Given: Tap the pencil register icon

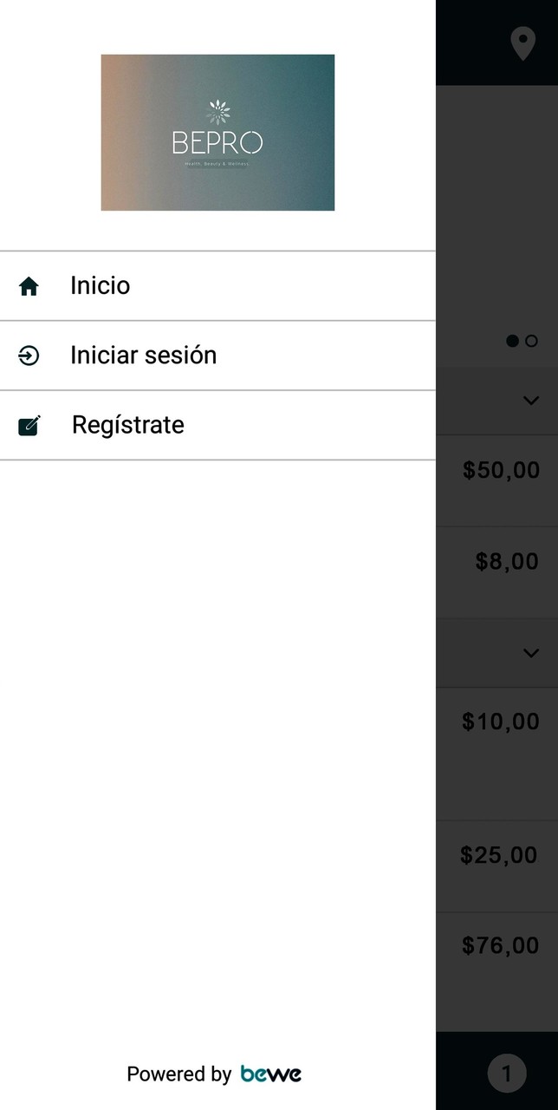Looking at the screenshot, I should pyautogui.click(x=29, y=425).
